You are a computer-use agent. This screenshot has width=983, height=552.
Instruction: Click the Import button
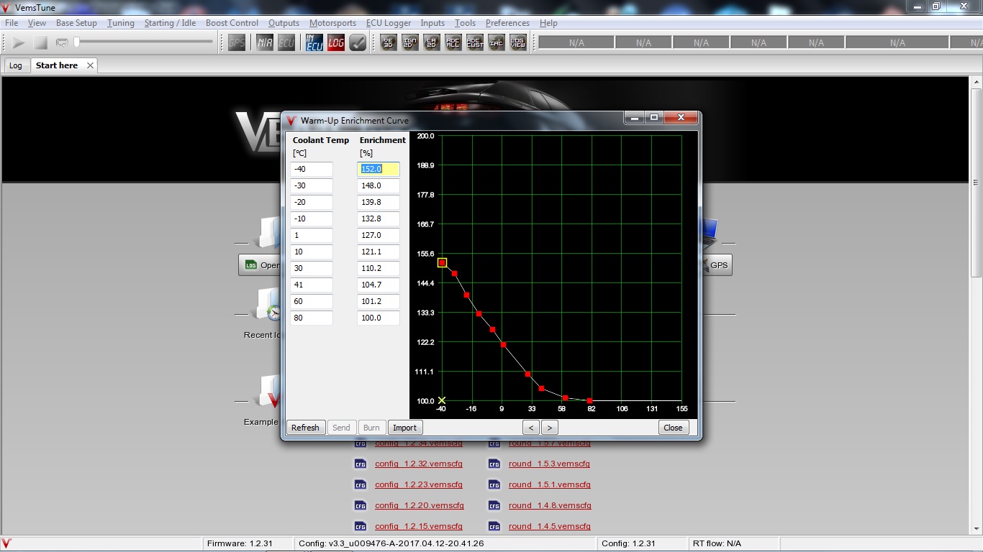[x=404, y=428]
